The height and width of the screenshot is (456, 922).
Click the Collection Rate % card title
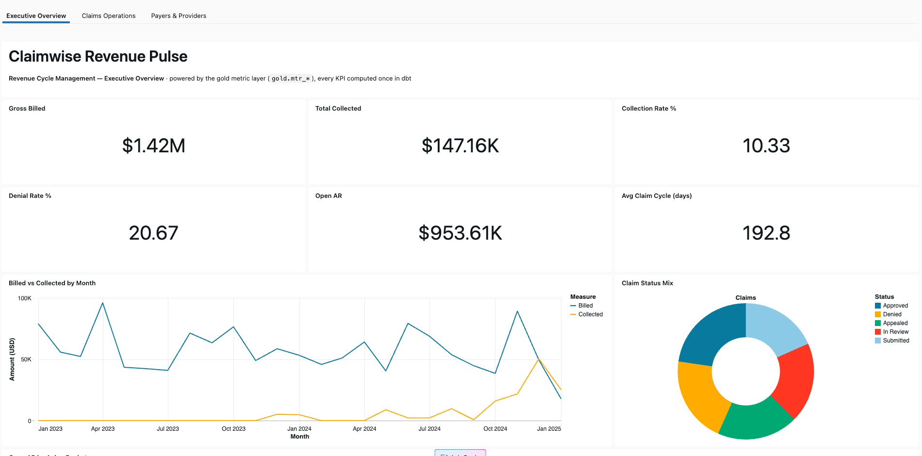(649, 108)
